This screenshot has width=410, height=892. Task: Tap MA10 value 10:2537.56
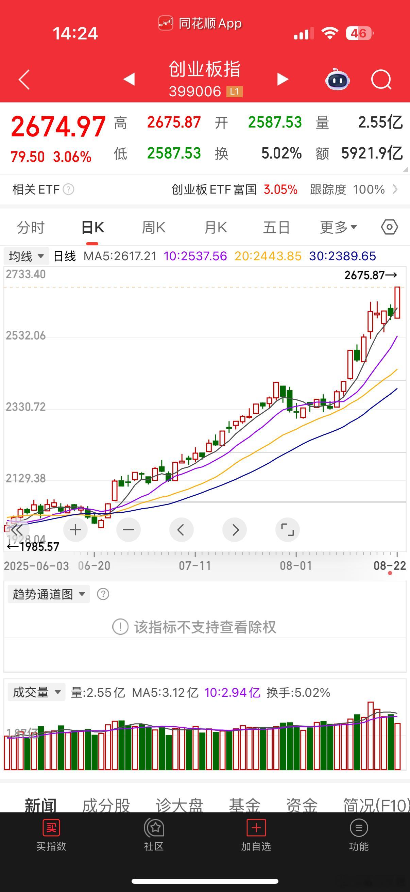[x=195, y=256]
